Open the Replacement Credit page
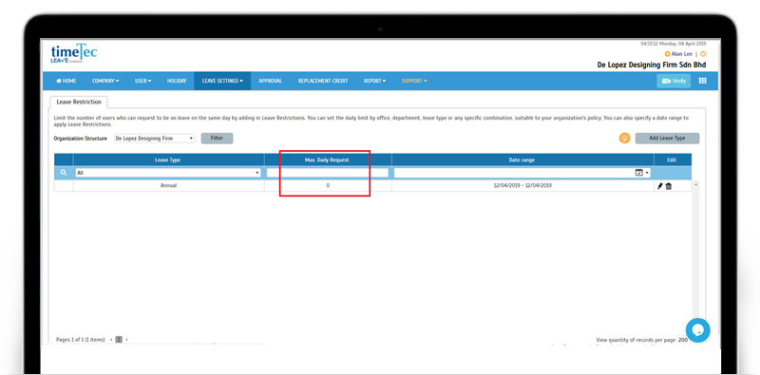Image resolution: width=760 pixels, height=375 pixels. [323, 81]
